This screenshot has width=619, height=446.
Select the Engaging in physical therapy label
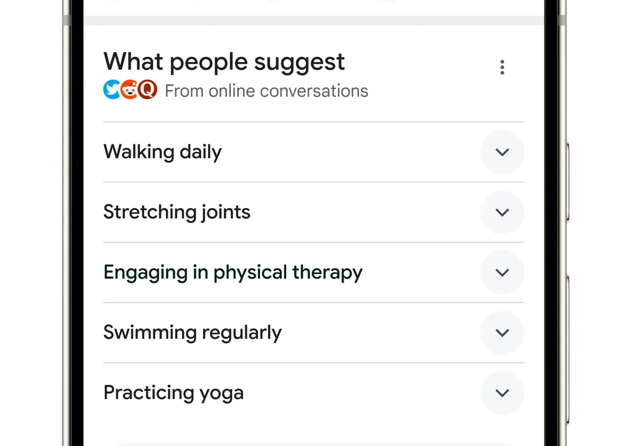(x=233, y=273)
